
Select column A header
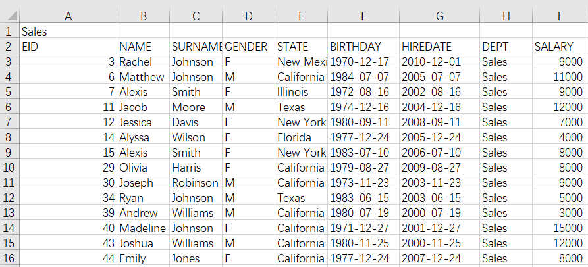point(68,16)
